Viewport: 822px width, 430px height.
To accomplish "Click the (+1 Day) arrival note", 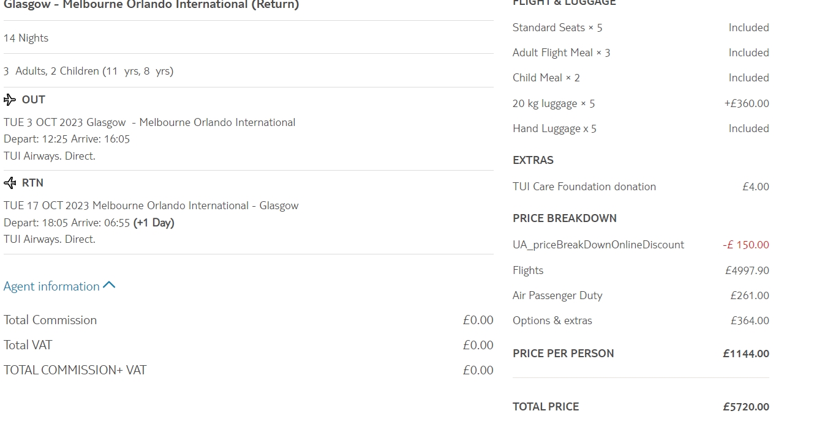I will point(154,223).
